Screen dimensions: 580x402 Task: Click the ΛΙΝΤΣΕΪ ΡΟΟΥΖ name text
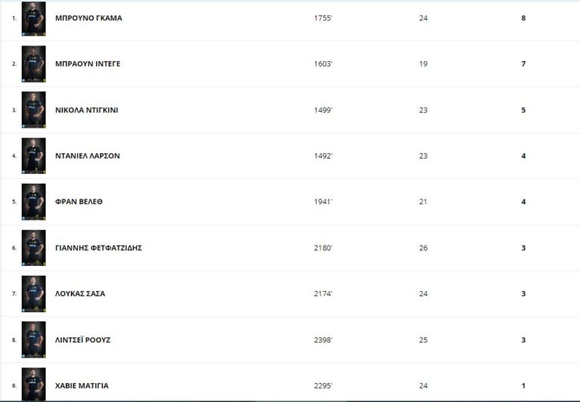pyautogui.click(x=83, y=340)
